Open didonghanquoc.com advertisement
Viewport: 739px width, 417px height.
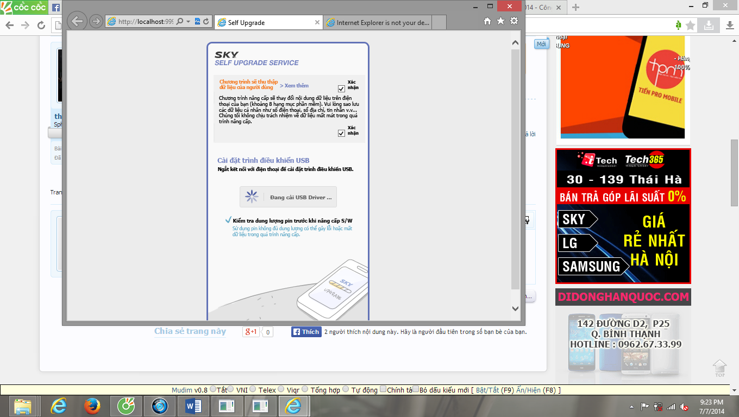pyautogui.click(x=623, y=337)
